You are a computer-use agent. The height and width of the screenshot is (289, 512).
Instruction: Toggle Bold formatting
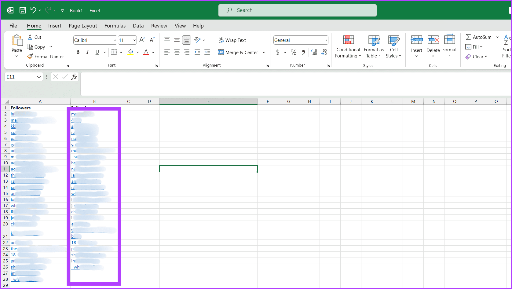(78, 52)
